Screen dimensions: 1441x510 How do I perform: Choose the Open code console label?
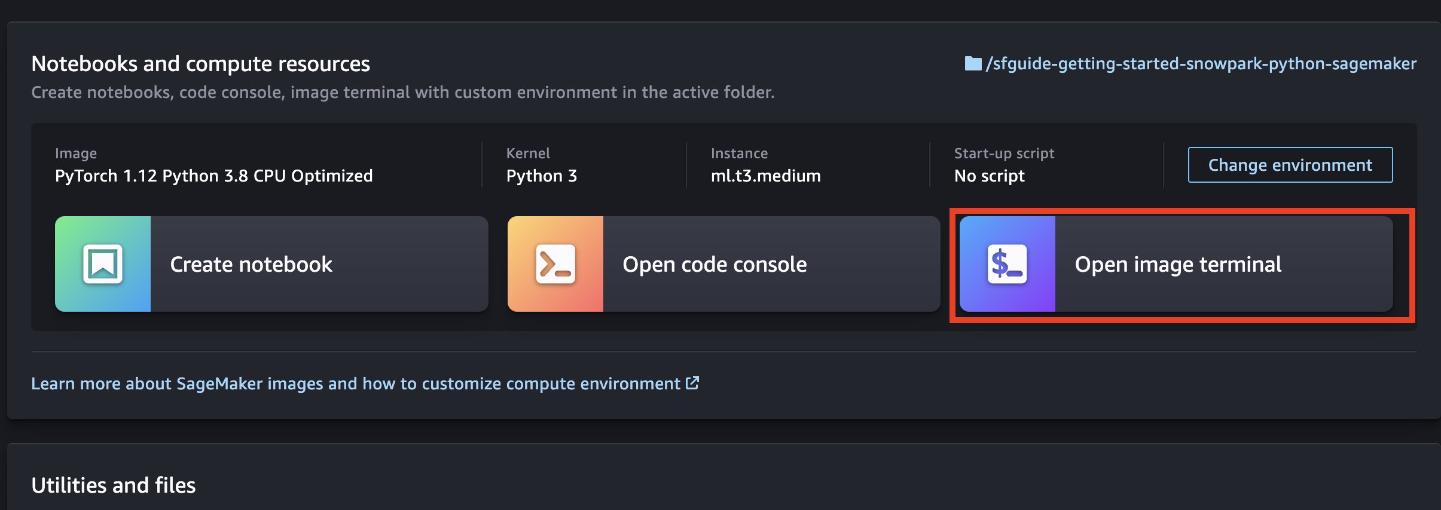tap(715, 264)
